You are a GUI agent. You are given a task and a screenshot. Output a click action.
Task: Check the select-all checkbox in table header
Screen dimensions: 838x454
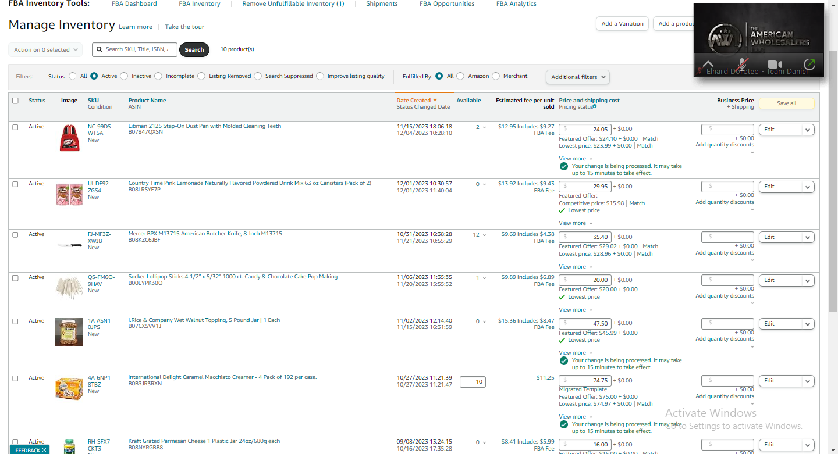16,101
